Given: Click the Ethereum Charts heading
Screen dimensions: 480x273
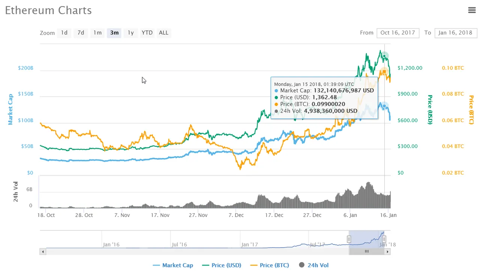Looking at the screenshot, I should [48, 10].
